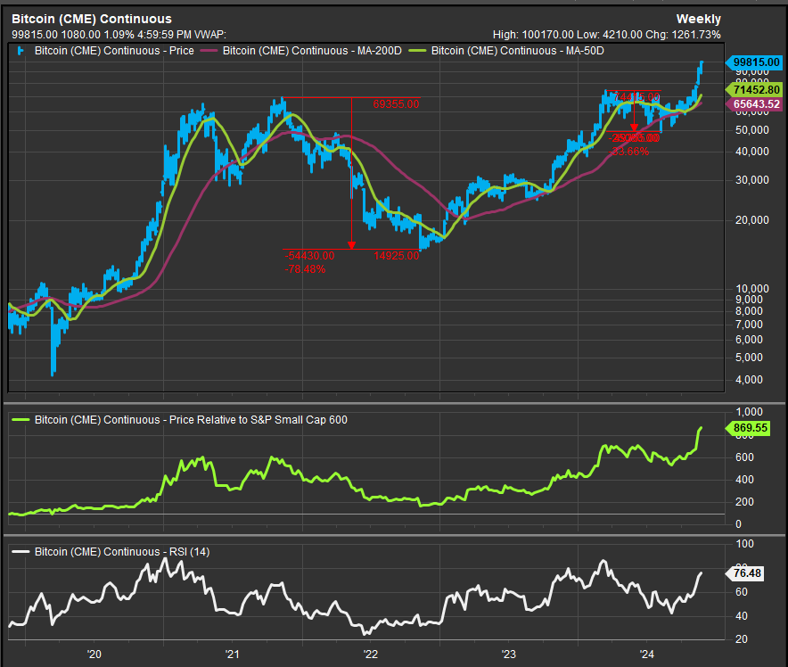Click the '23 x-axis year label
This screenshot has height=667, width=788.
[509, 655]
